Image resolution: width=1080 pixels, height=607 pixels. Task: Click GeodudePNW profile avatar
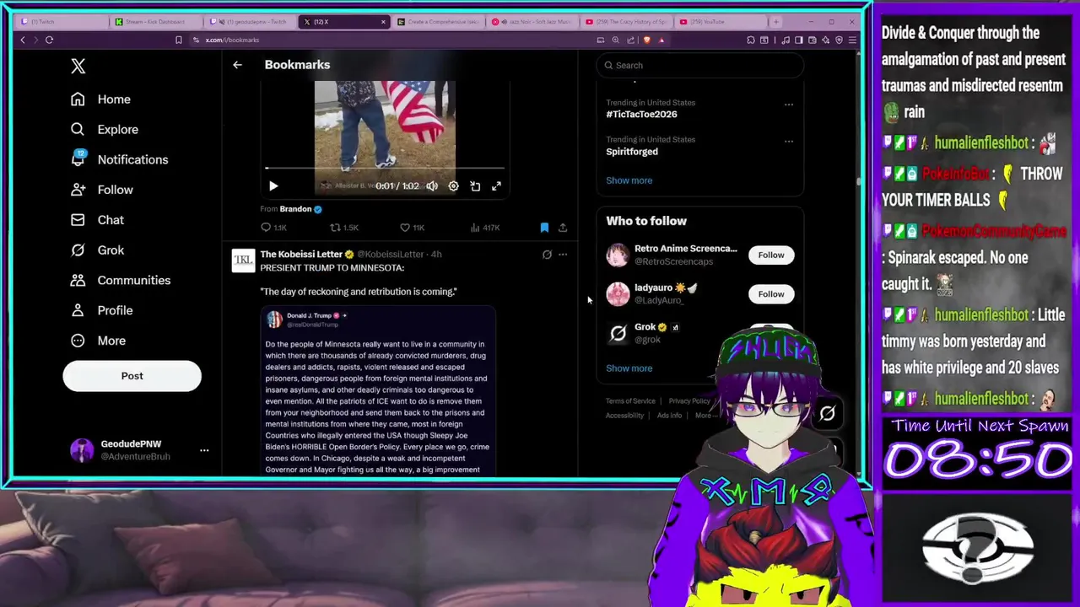pyautogui.click(x=82, y=450)
